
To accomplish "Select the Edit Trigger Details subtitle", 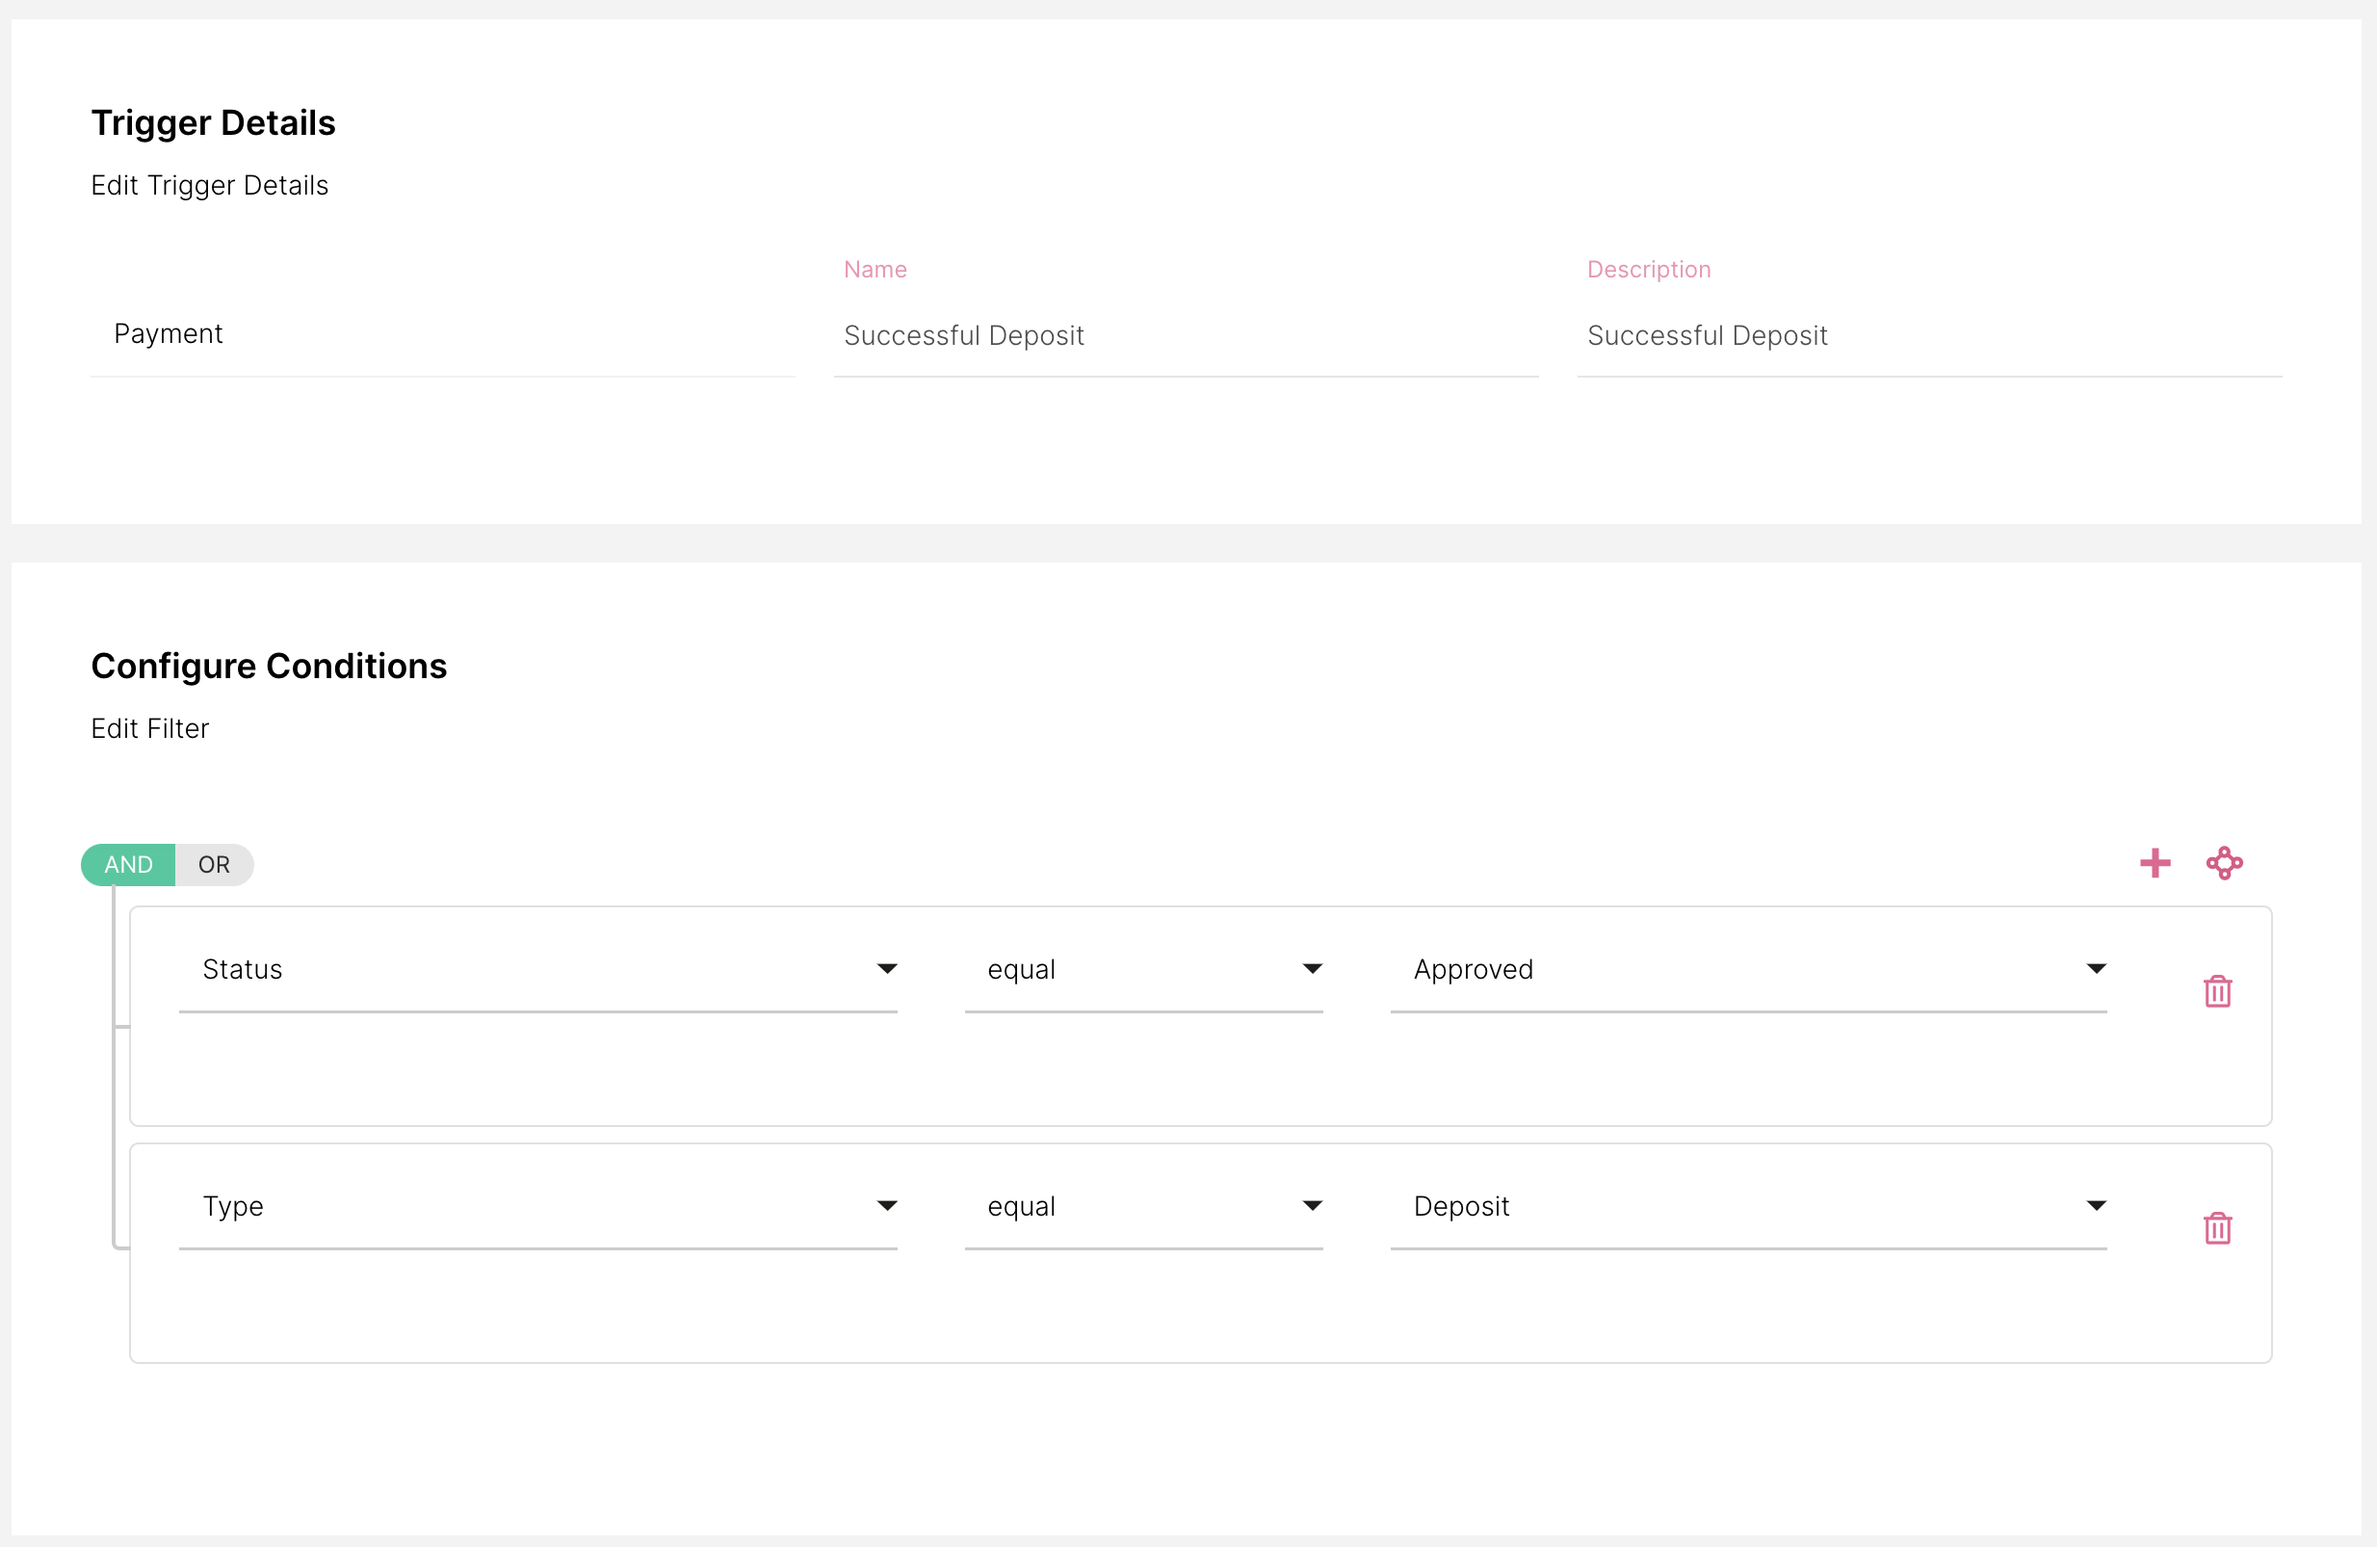I will 210,186.
